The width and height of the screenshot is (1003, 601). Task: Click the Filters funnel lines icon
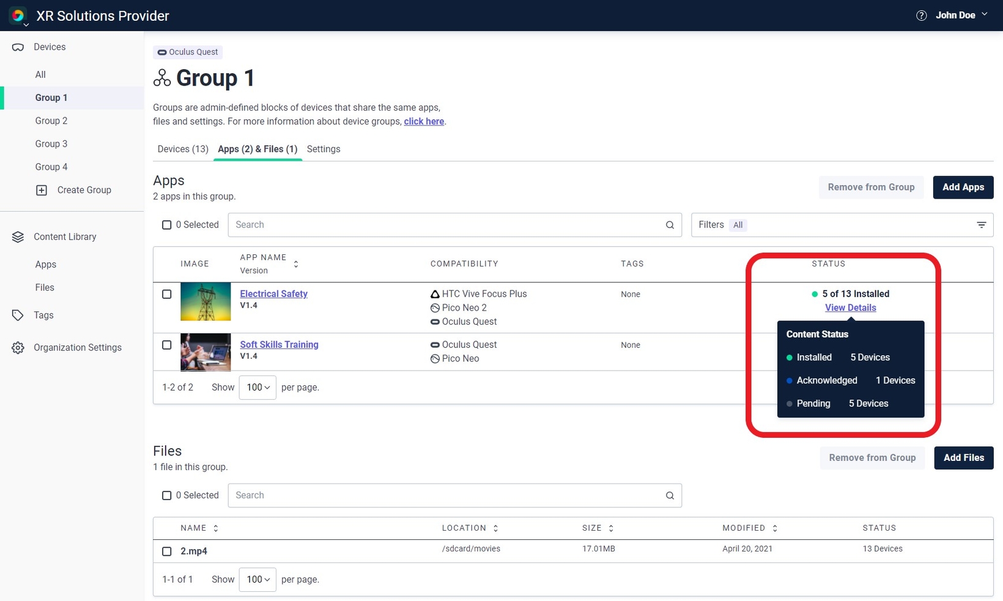(x=981, y=225)
